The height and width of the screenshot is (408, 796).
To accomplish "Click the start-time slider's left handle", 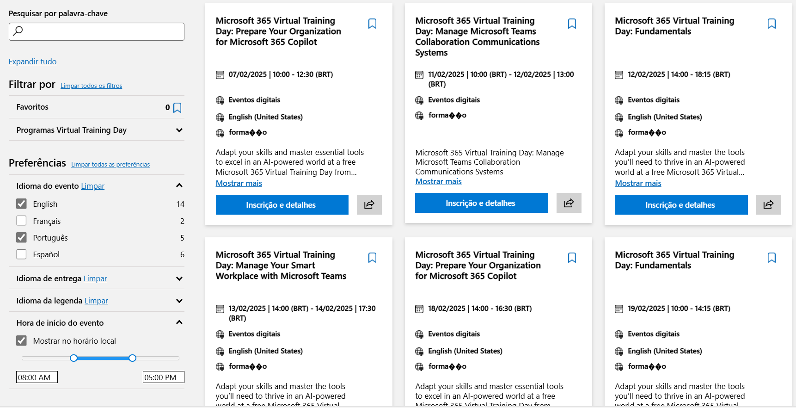I will click(73, 358).
